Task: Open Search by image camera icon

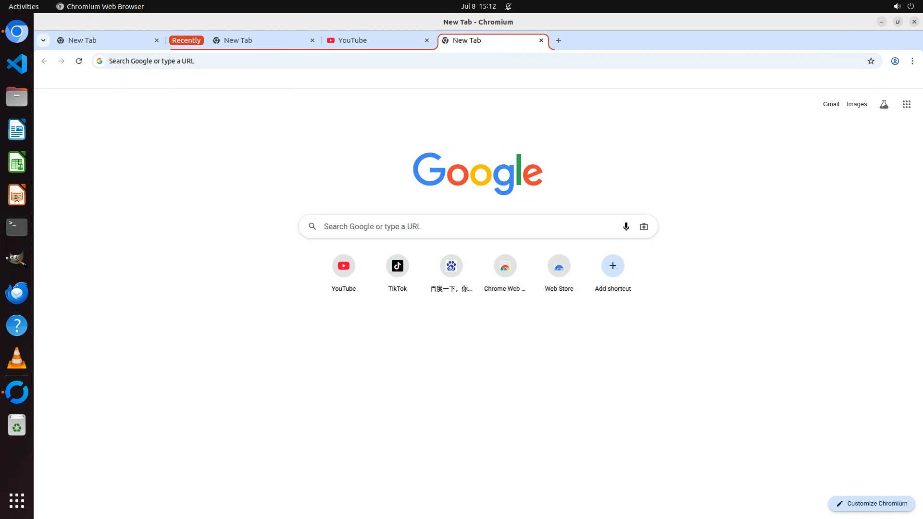Action: [x=644, y=226]
